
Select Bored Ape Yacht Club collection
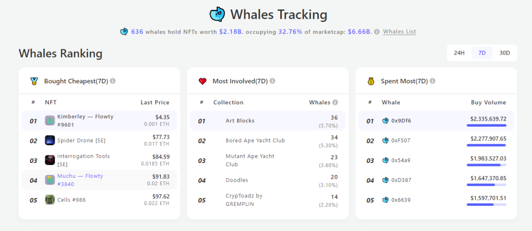click(x=255, y=140)
